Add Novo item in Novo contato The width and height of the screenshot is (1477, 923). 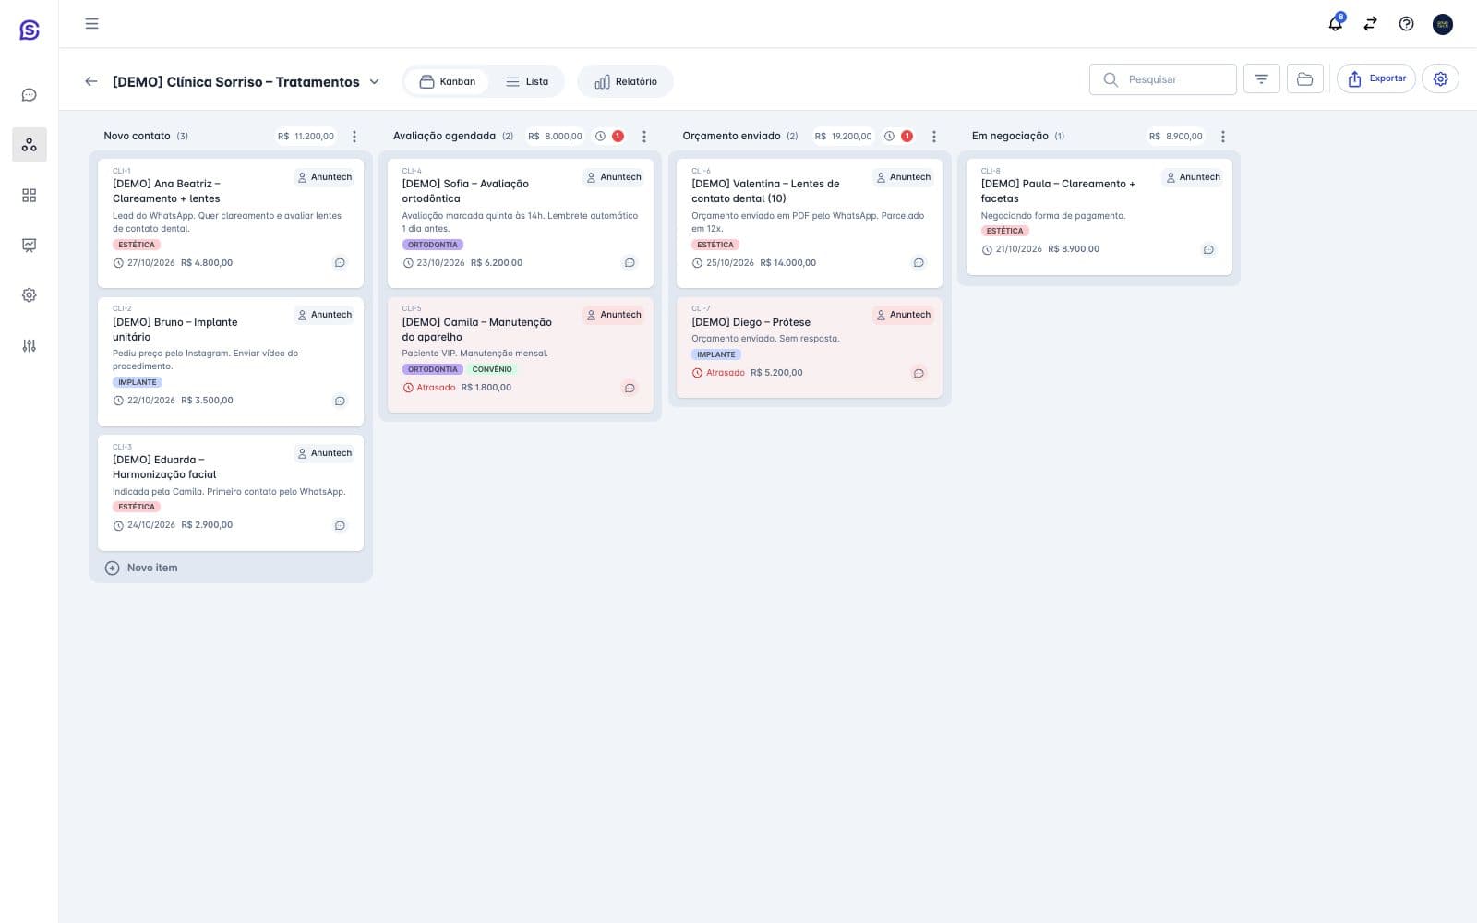[141, 568]
